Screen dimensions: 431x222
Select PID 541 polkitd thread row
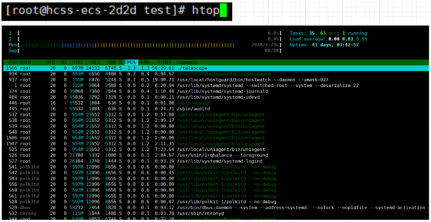pyautogui.click(x=216, y=167)
